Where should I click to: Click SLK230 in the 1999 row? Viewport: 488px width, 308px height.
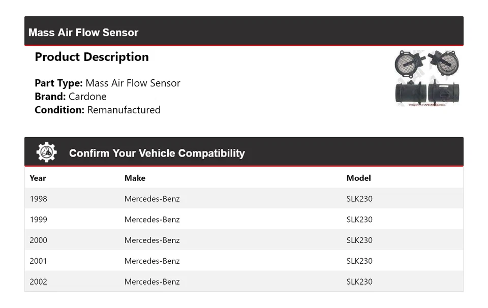click(359, 220)
